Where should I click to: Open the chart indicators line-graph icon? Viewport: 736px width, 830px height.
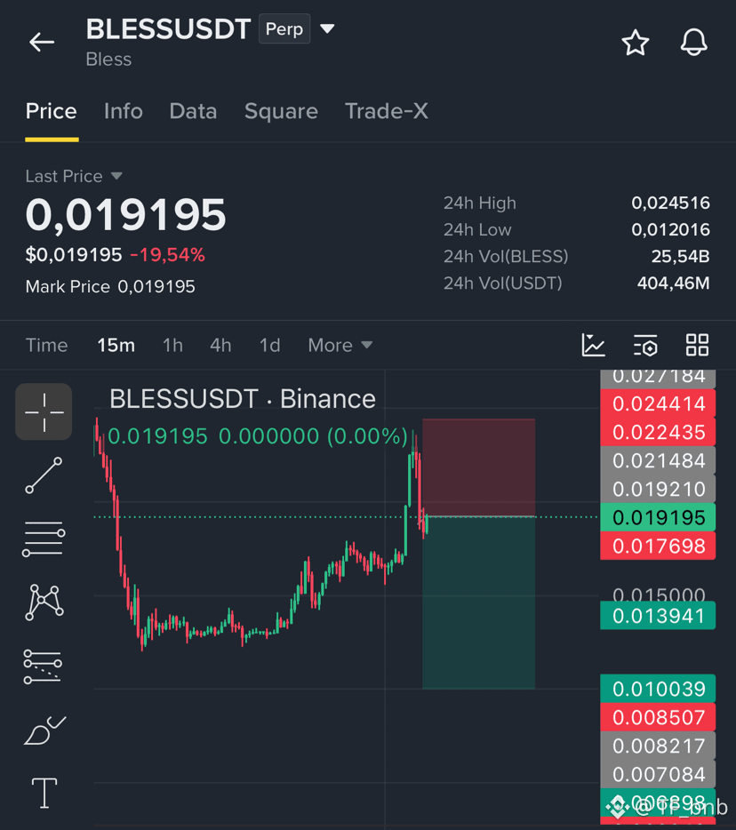tap(593, 345)
